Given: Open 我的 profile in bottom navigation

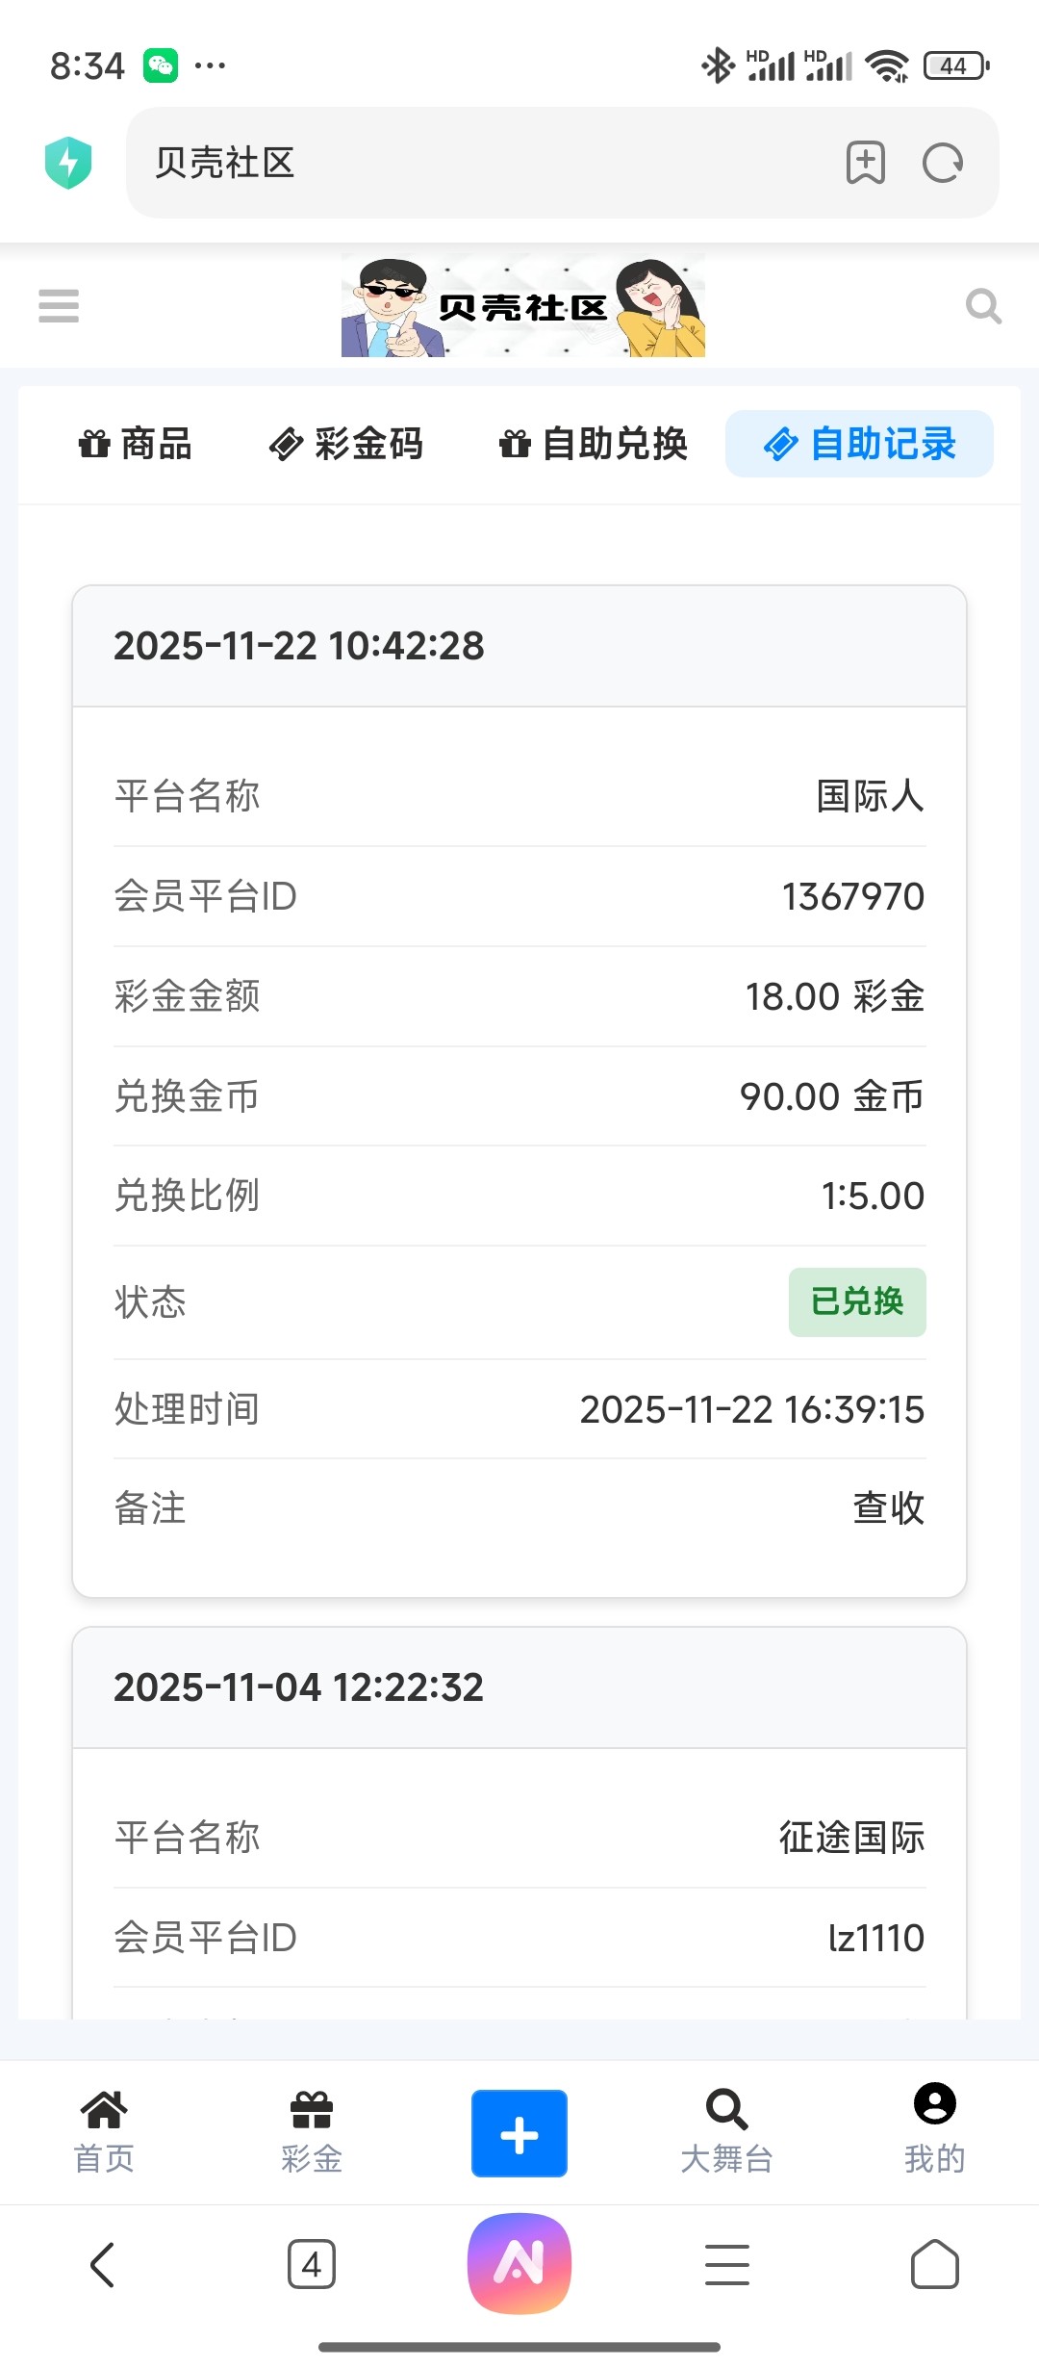Looking at the screenshot, I should pyautogui.click(x=934, y=2132).
